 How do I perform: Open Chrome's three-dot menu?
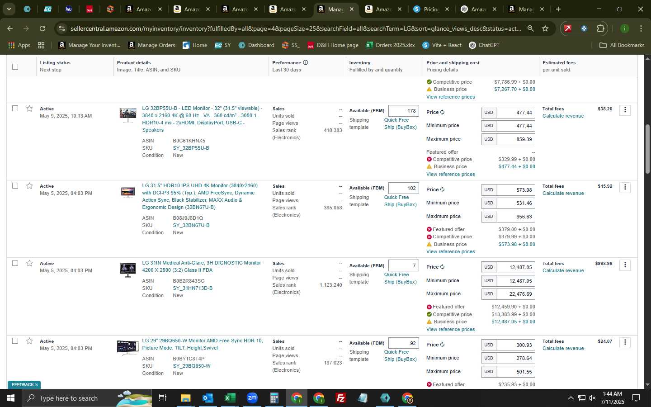[x=641, y=28]
